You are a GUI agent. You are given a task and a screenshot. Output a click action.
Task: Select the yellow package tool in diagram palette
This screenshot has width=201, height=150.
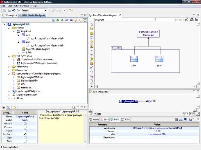point(92,29)
